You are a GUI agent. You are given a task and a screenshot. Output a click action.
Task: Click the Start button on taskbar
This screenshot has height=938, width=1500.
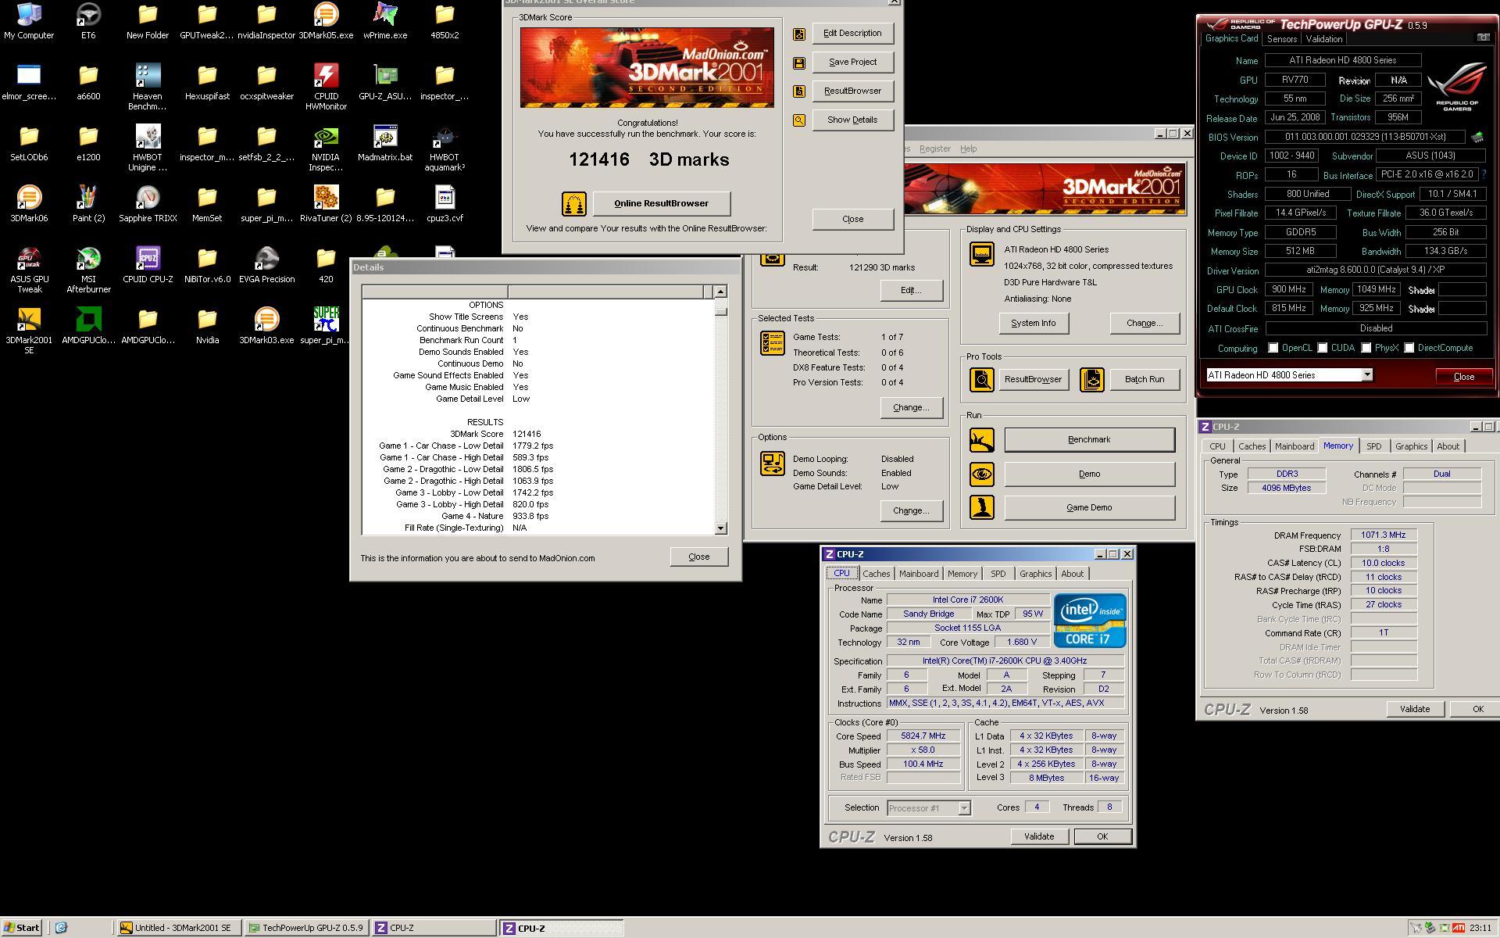click(22, 928)
